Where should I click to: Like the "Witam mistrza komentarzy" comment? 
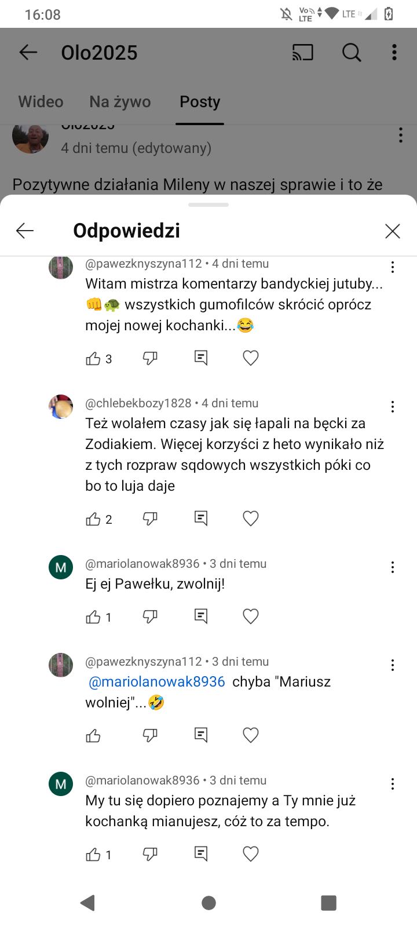coord(93,359)
